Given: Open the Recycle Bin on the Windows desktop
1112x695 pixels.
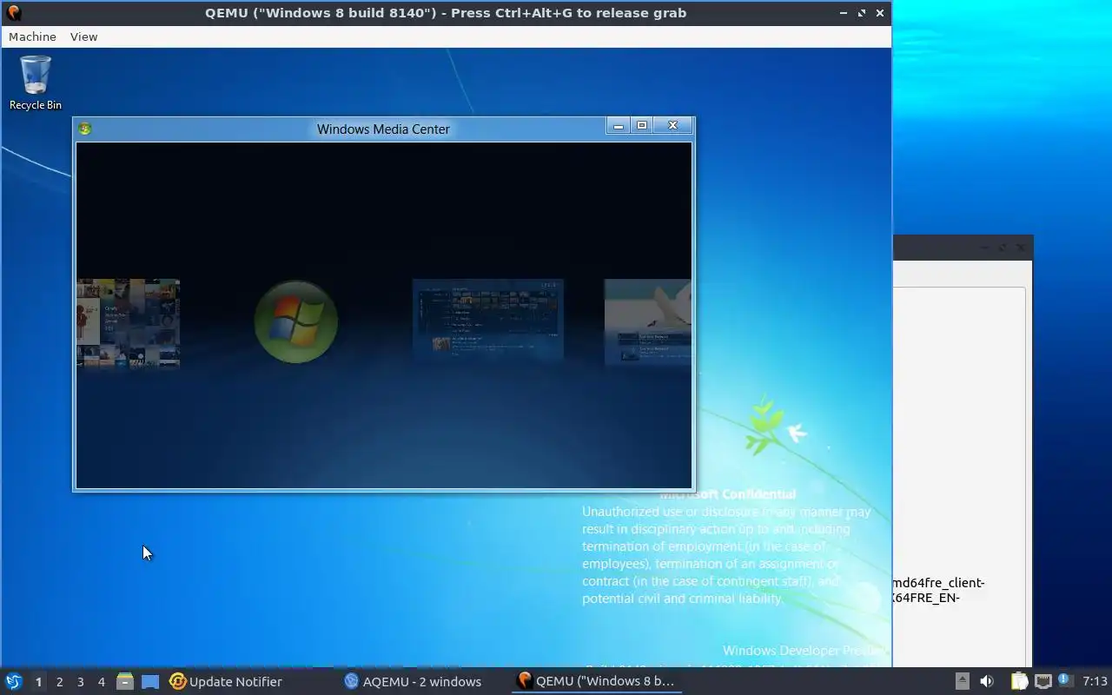Looking at the screenshot, I should [36, 83].
